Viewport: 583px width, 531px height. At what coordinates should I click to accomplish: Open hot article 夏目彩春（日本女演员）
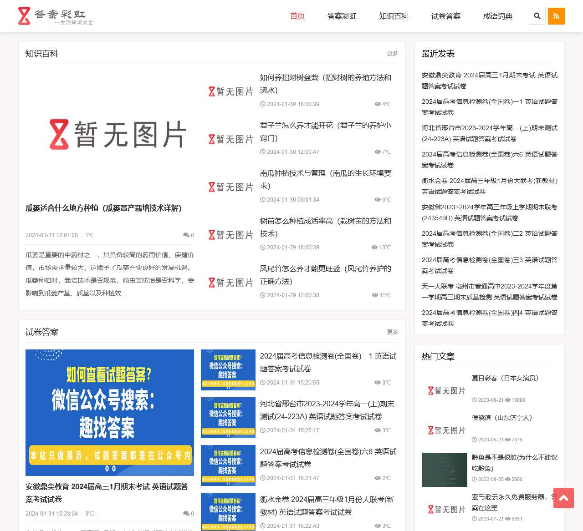pos(505,378)
